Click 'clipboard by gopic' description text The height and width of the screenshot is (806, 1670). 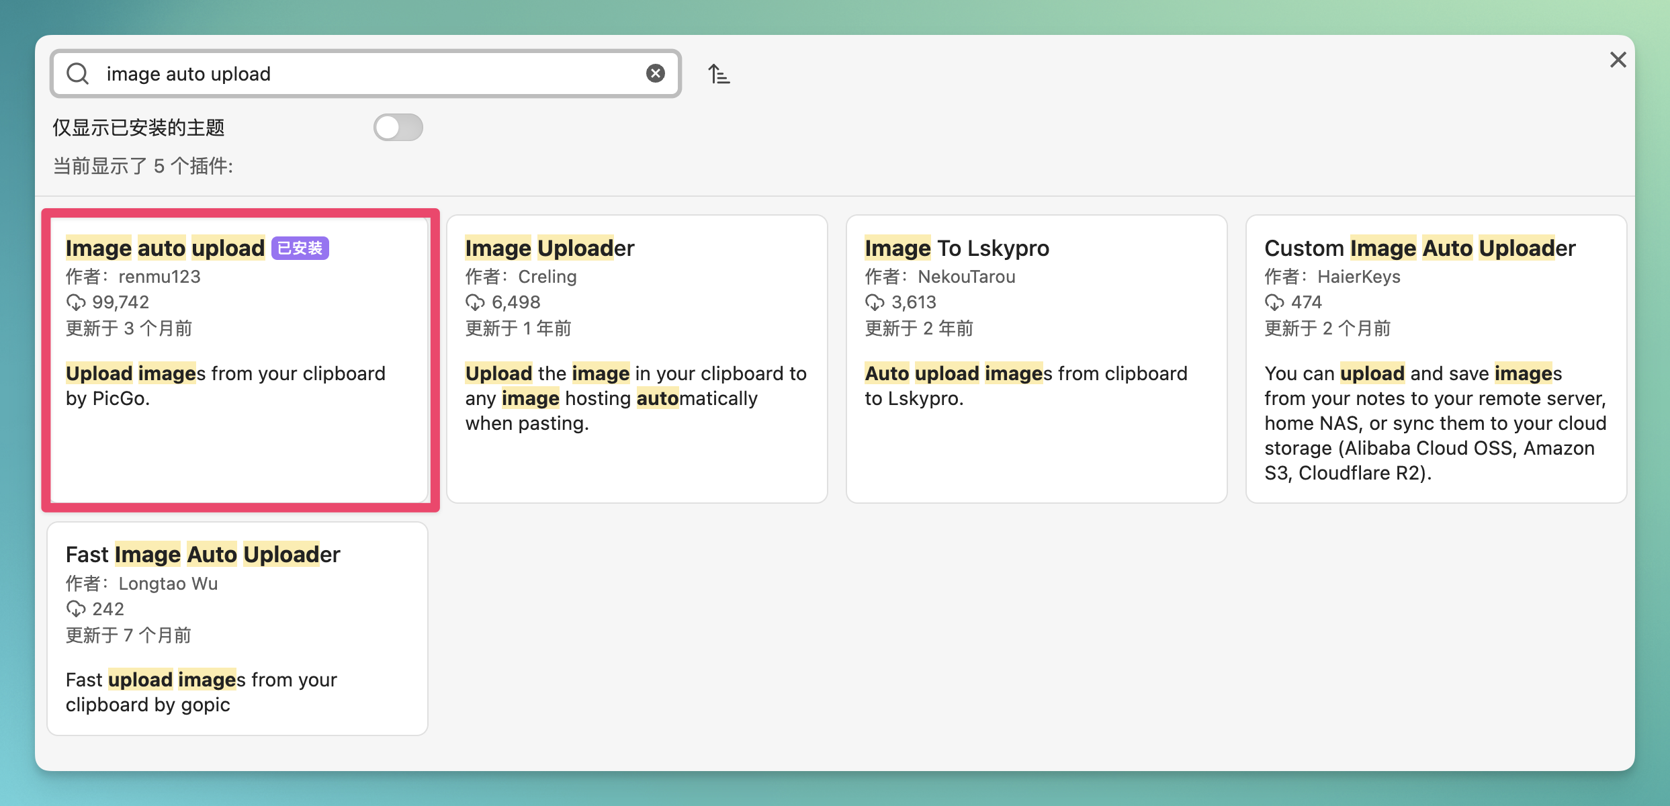tap(148, 705)
